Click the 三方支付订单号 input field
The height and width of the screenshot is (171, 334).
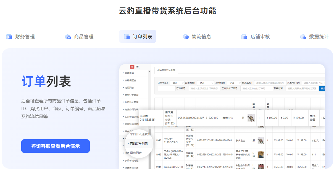click(257, 88)
